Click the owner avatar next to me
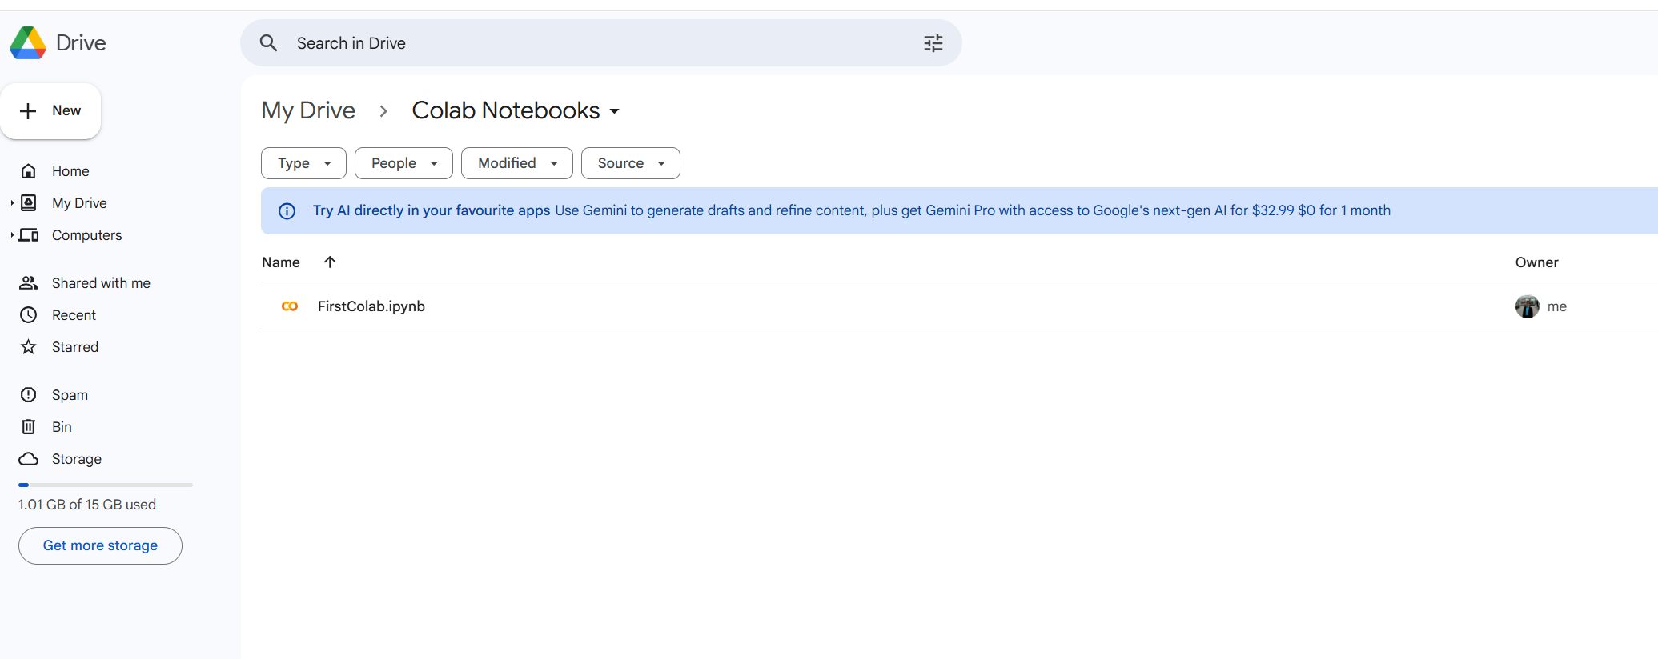Viewport: 1658px width, 659px height. (x=1528, y=306)
